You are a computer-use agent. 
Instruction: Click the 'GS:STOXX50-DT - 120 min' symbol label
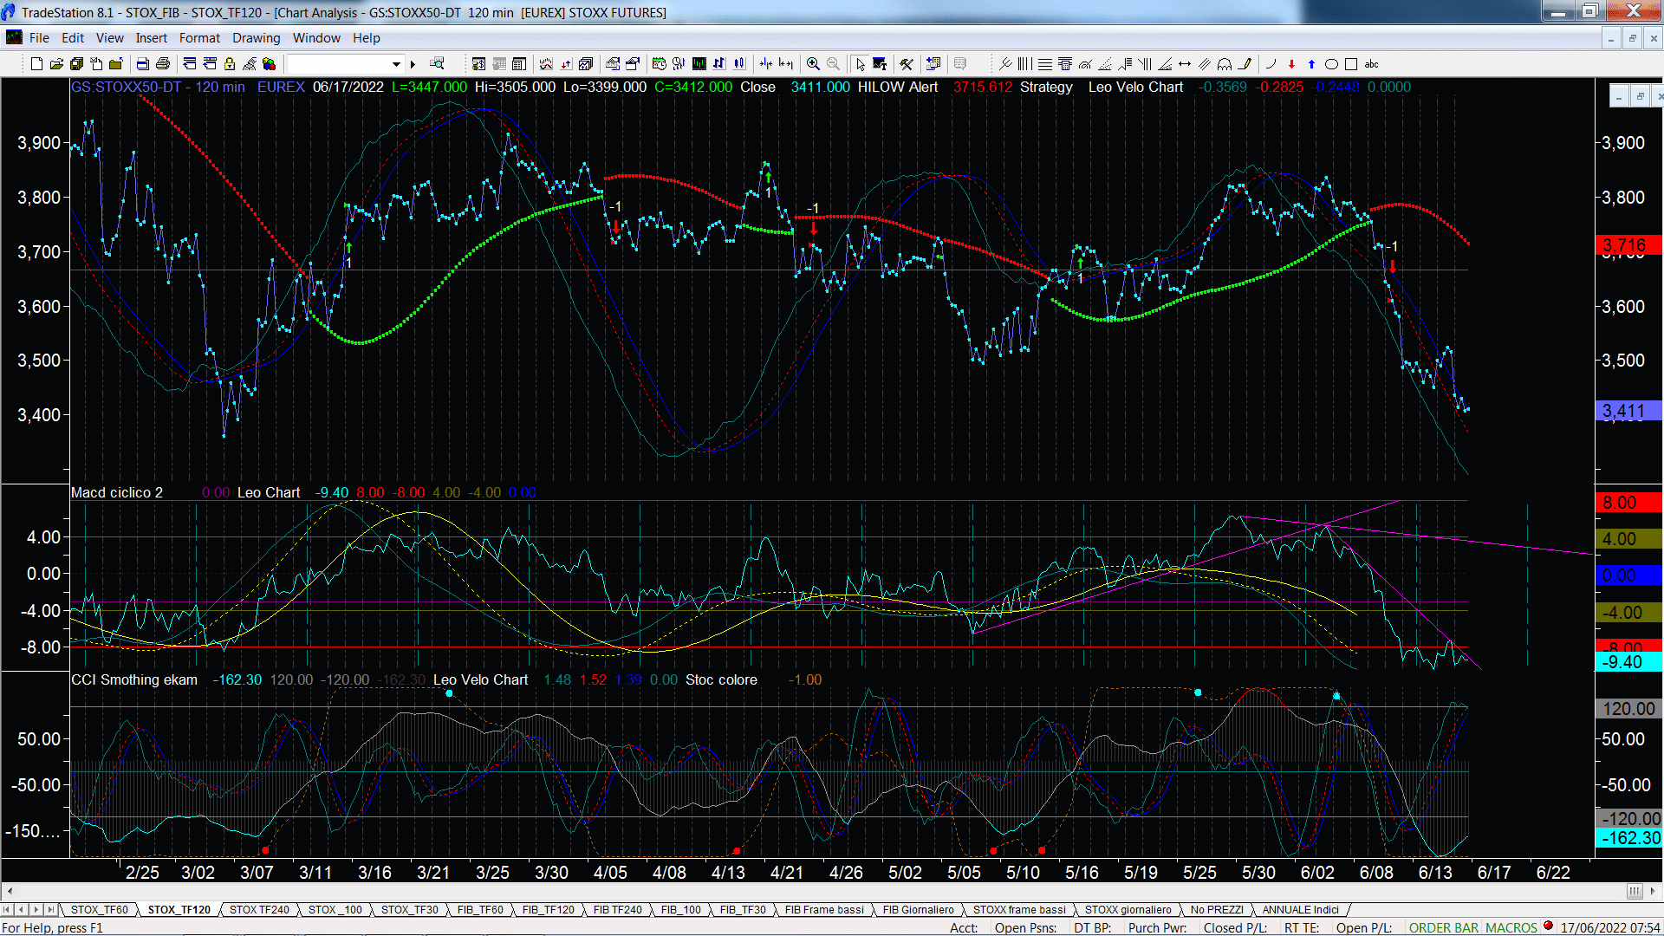point(158,87)
